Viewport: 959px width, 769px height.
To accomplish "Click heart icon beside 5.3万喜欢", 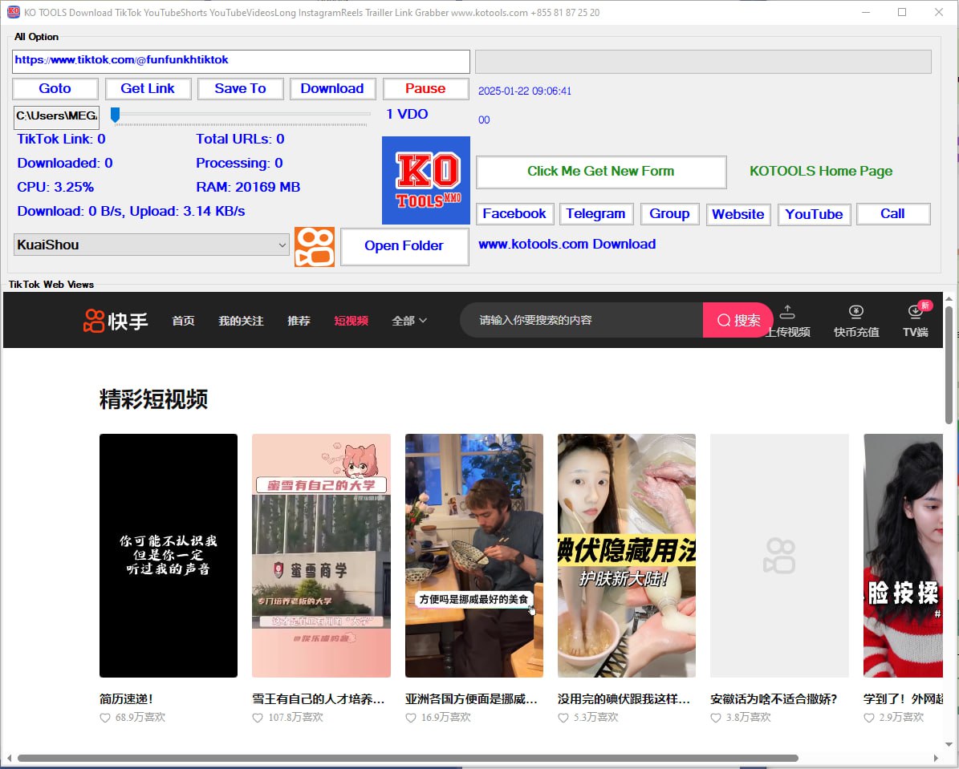I will click(563, 718).
